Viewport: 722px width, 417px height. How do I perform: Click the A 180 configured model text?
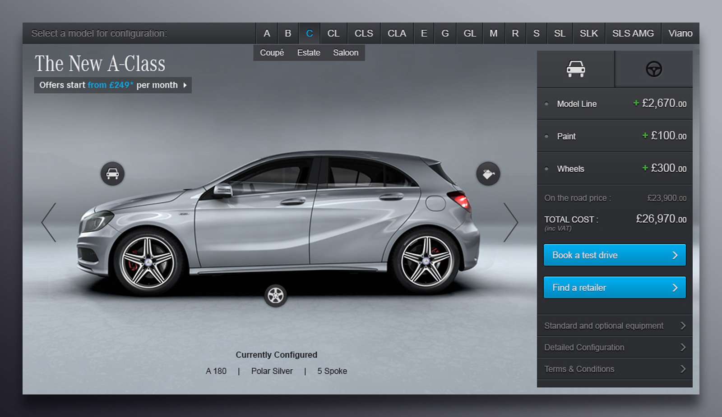click(216, 371)
